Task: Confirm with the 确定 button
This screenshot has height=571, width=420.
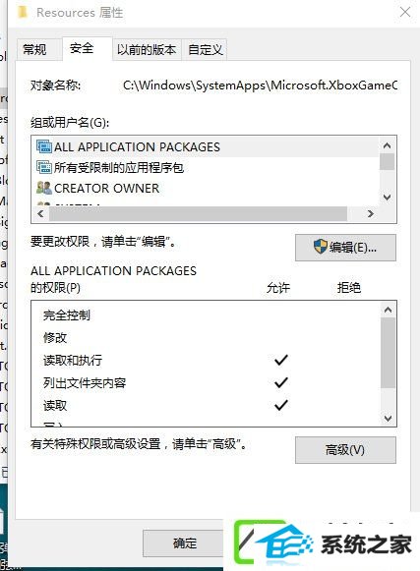Action: click(185, 543)
